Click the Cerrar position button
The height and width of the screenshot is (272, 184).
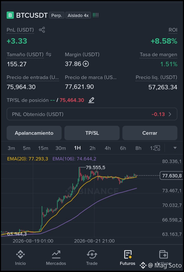(150, 133)
